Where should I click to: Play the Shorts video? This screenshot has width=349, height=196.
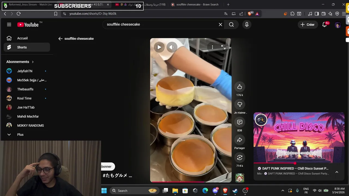(x=159, y=47)
